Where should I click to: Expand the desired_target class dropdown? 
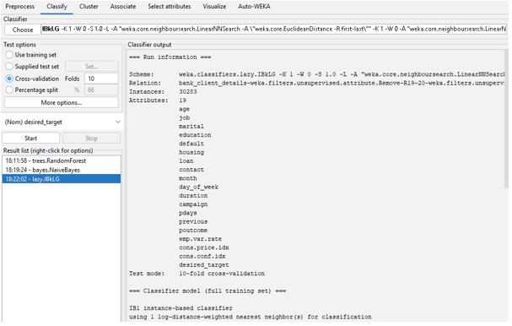click(x=62, y=122)
